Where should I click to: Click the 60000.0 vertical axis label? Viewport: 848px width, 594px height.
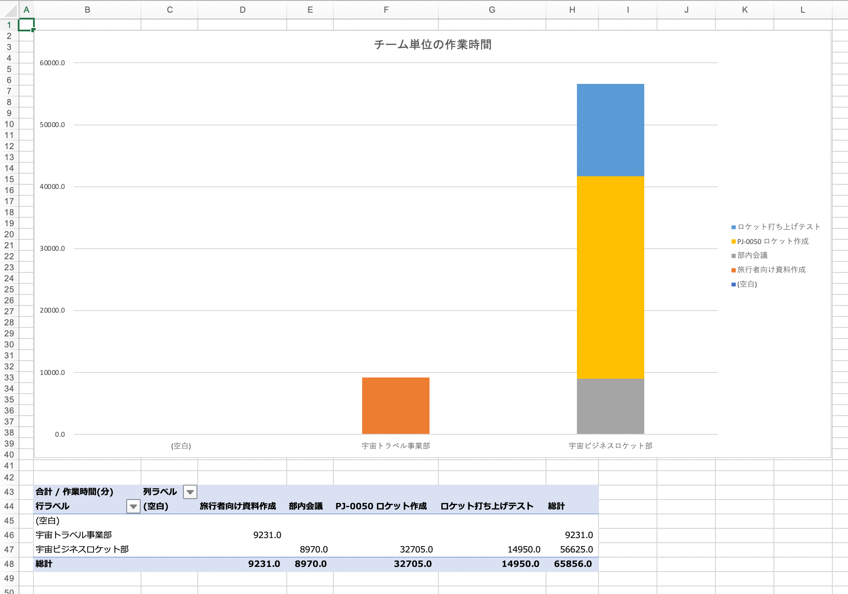click(53, 63)
